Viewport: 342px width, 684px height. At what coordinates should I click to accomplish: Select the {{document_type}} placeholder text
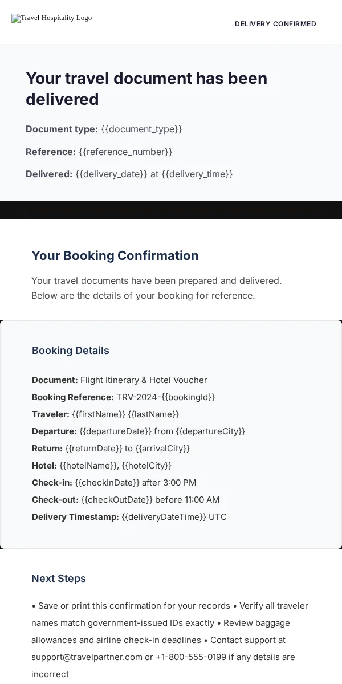tap(141, 129)
